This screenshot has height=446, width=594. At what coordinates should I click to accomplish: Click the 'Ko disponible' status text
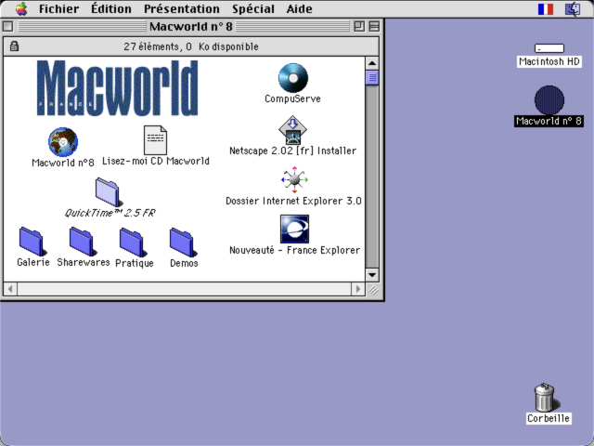(228, 46)
